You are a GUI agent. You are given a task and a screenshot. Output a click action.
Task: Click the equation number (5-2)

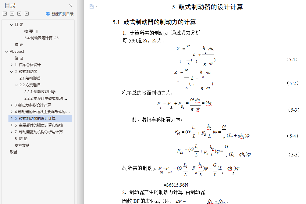click(293, 83)
